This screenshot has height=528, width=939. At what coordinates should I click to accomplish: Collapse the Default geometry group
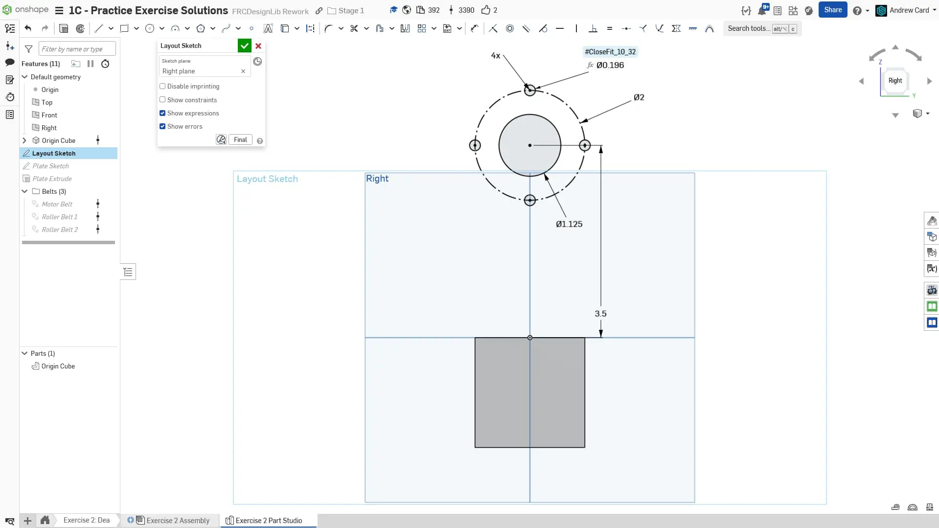click(x=24, y=77)
